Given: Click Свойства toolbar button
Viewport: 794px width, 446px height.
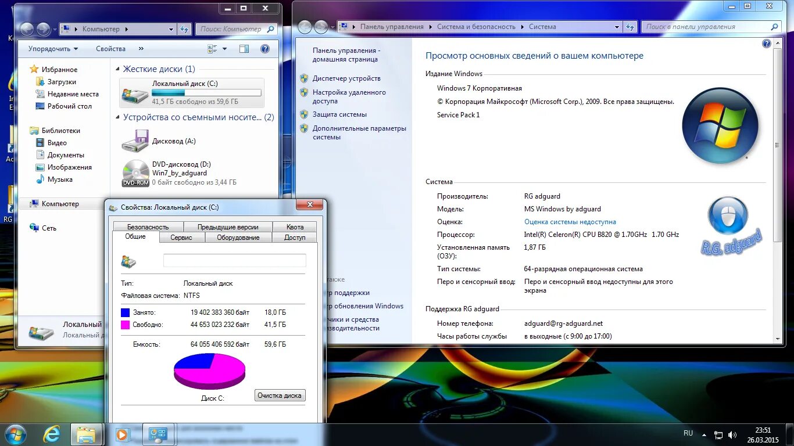Looking at the screenshot, I should pyautogui.click(x=110, y=49).
